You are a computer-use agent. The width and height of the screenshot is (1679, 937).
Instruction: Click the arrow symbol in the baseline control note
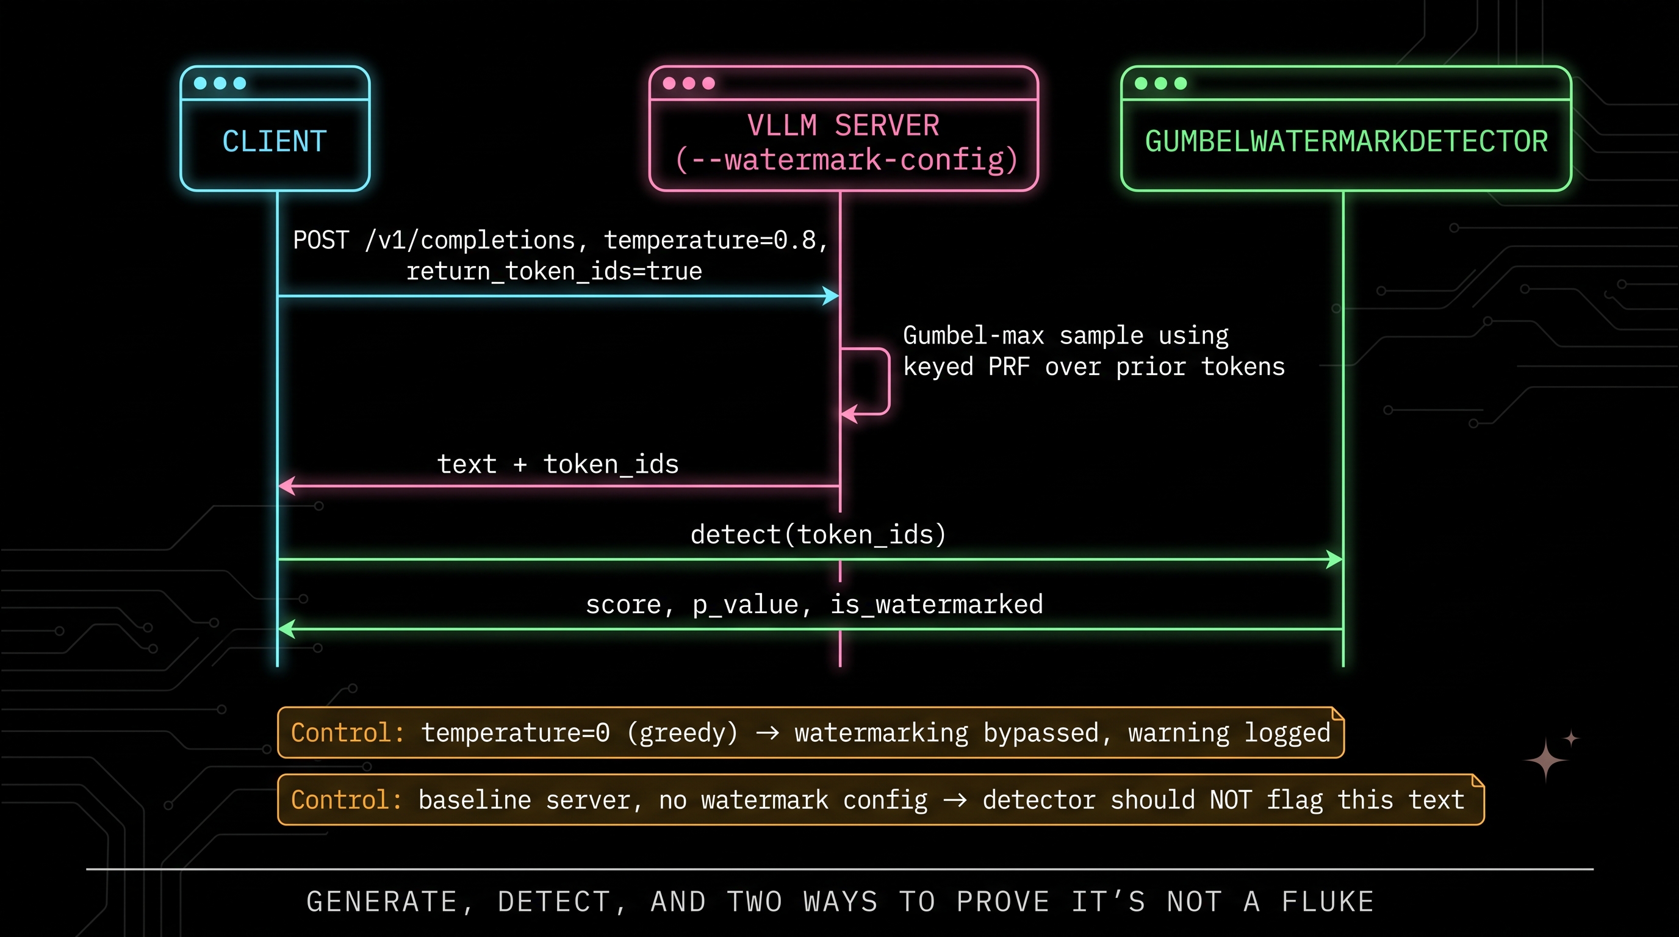955,801
